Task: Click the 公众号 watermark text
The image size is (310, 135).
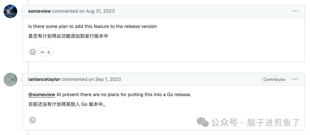Action: [224, 123]
